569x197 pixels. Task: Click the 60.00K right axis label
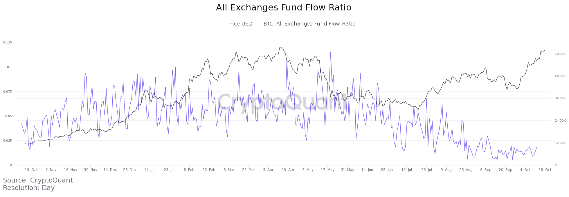tap(560, 54)
